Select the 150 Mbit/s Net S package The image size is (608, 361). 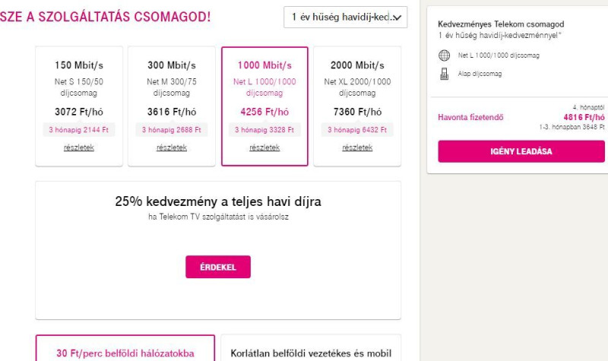pyautogui.click(x=79, y=106)
